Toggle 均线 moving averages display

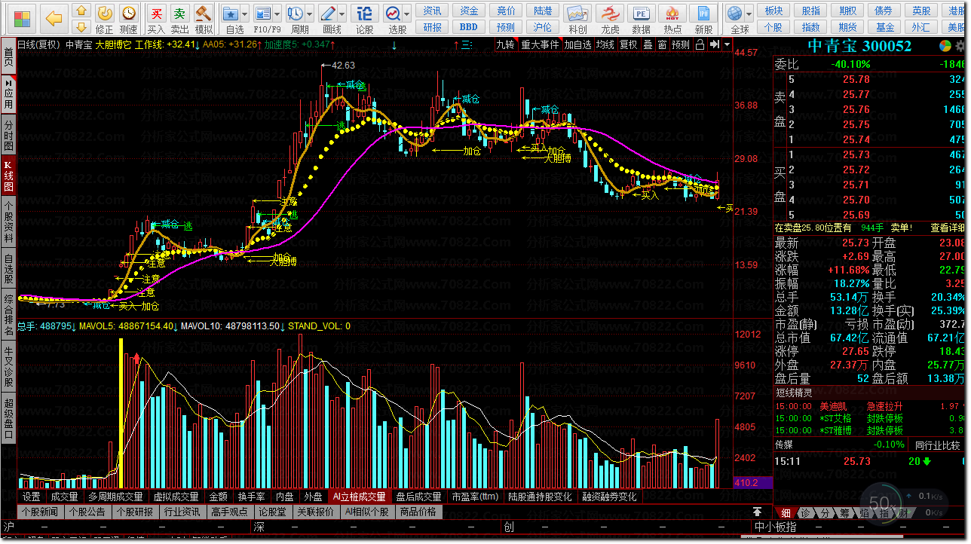pos(605,44)
